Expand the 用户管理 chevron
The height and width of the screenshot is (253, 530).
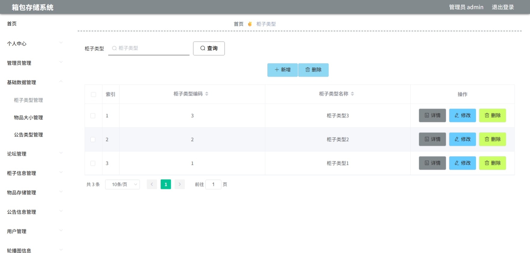pyautogui.click(x=61, y=231)
